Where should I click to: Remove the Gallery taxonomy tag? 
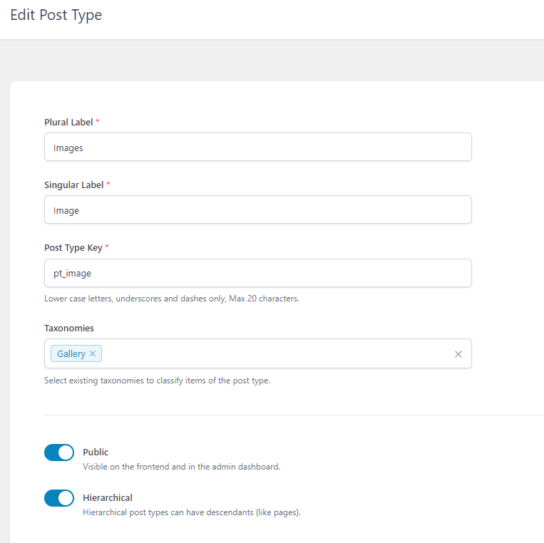coord(93,353)
